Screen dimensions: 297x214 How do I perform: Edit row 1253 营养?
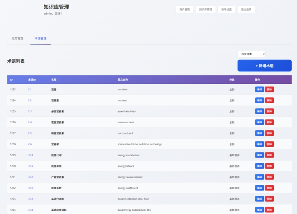(259, 89)
